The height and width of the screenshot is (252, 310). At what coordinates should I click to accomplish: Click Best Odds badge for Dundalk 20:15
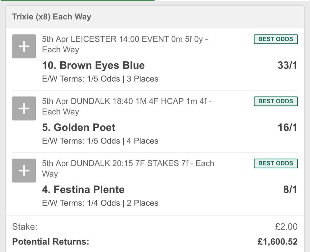click(276, 163)
